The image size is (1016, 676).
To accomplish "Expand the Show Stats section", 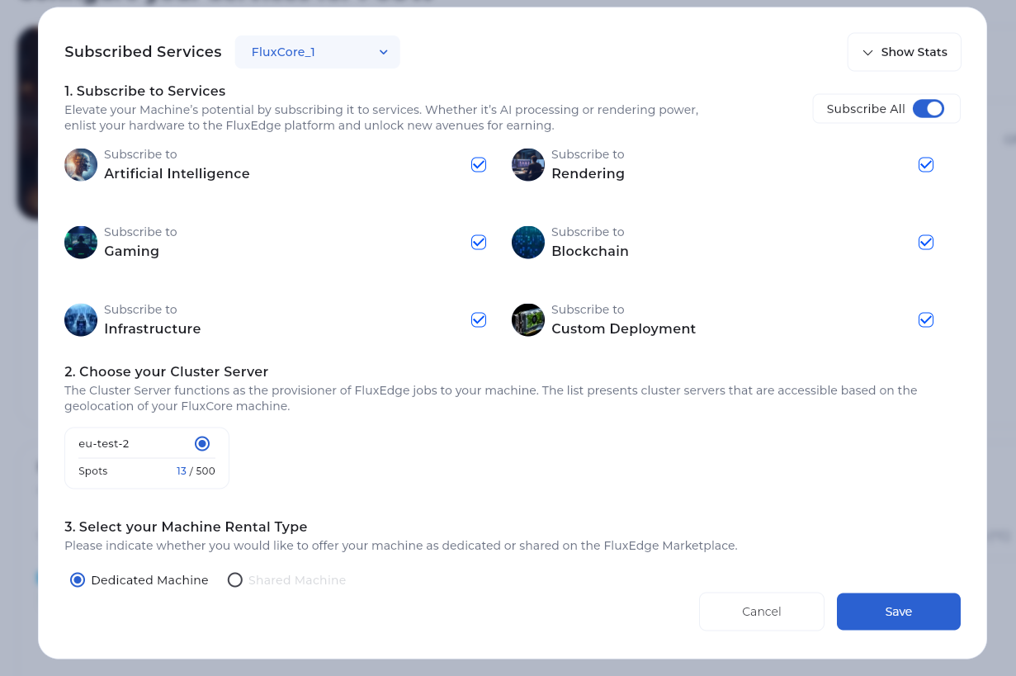I will [904, 52].
